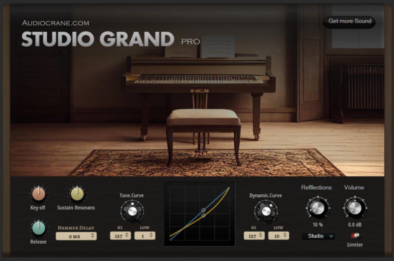The width and height of the screenshot is (394, 261).
Task: Click the Reflections knob
Action: click(318, 208)
